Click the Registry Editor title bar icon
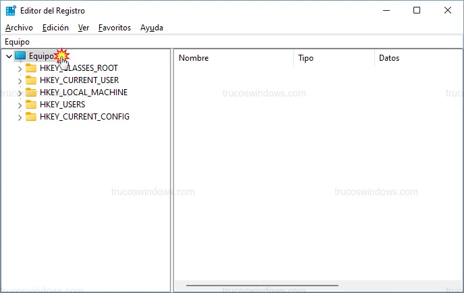Viewport: 464px width, 293px height. pos(9,10)
